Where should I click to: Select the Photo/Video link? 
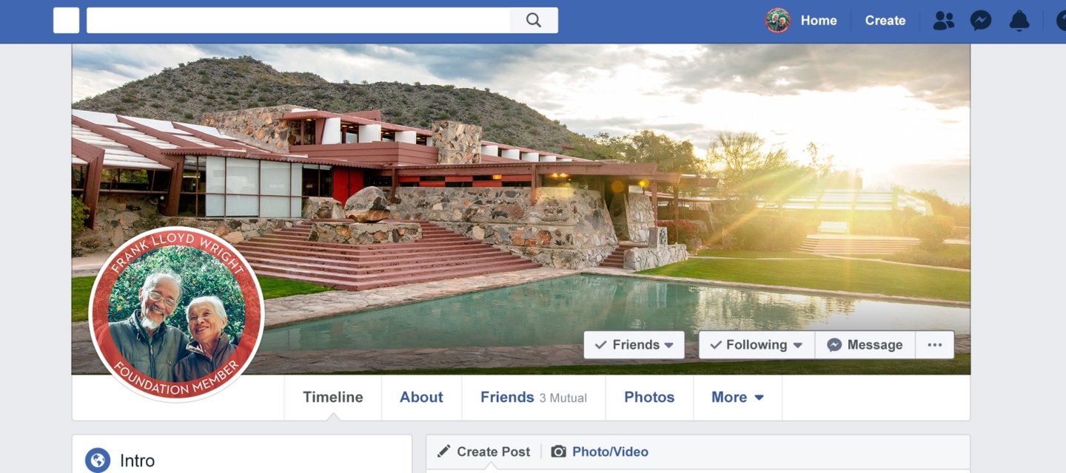610,452
